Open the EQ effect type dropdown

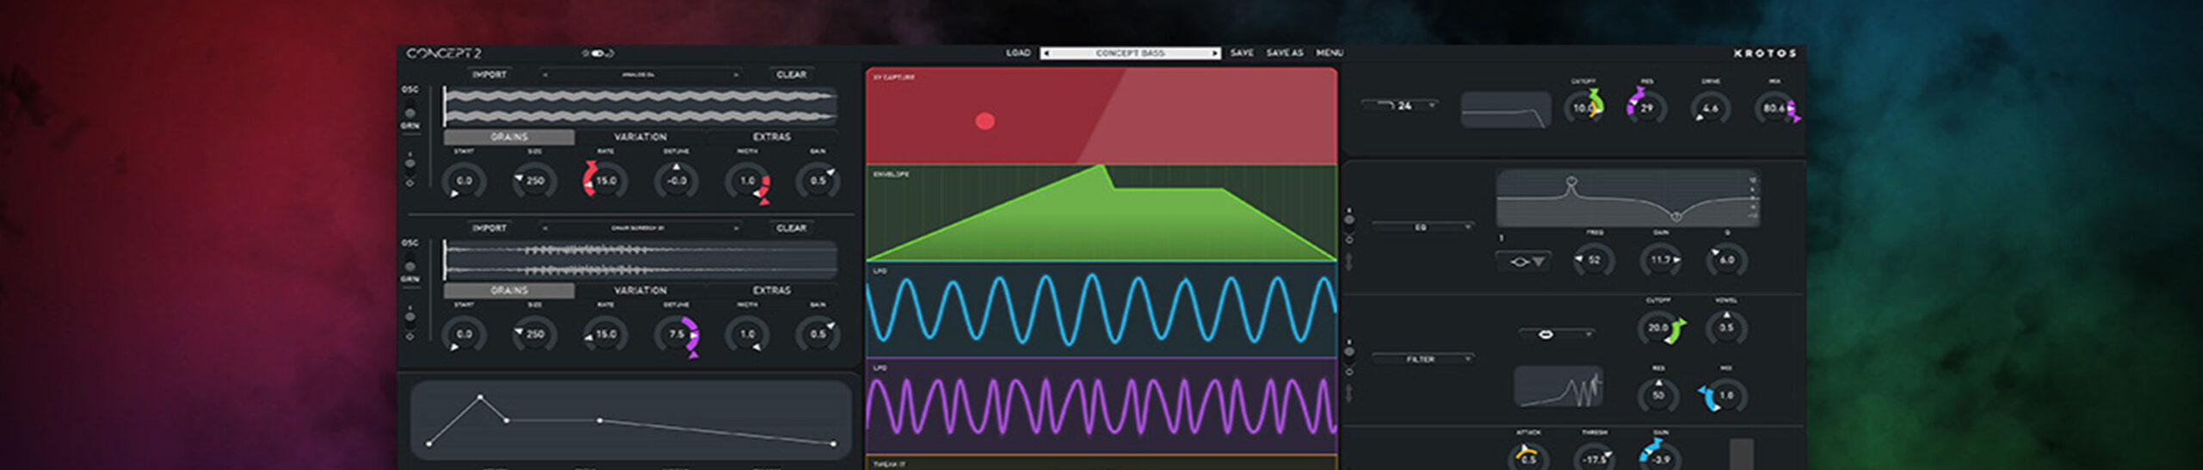(x=1422, y=227)
